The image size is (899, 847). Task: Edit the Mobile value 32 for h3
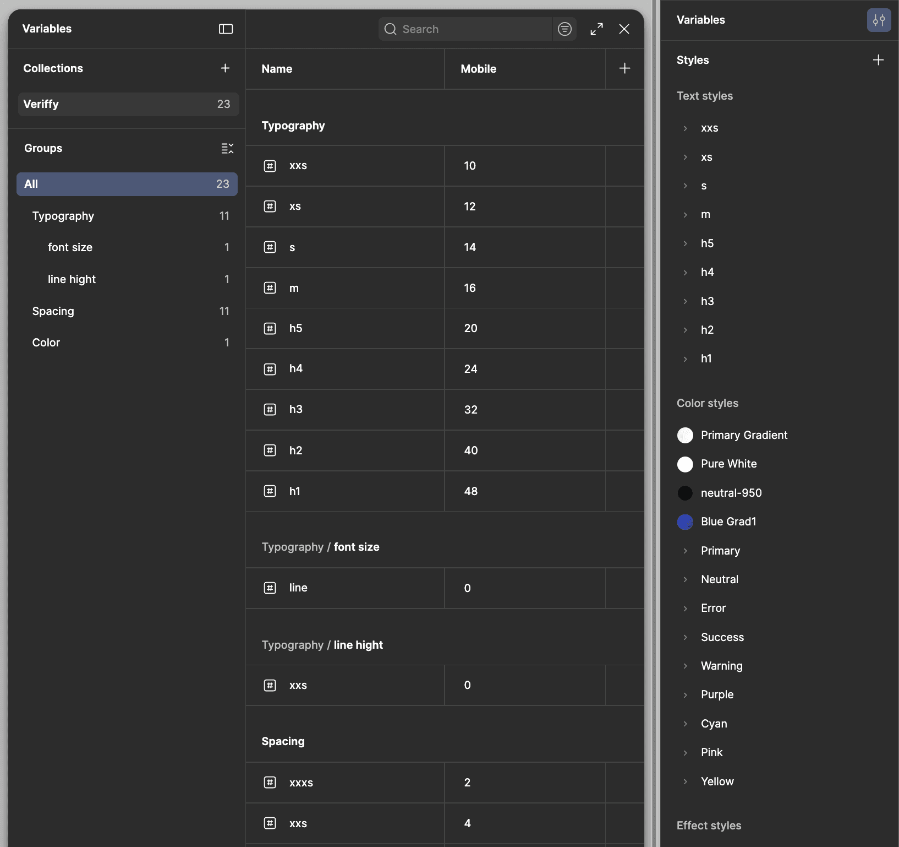(x=525, y=410)
